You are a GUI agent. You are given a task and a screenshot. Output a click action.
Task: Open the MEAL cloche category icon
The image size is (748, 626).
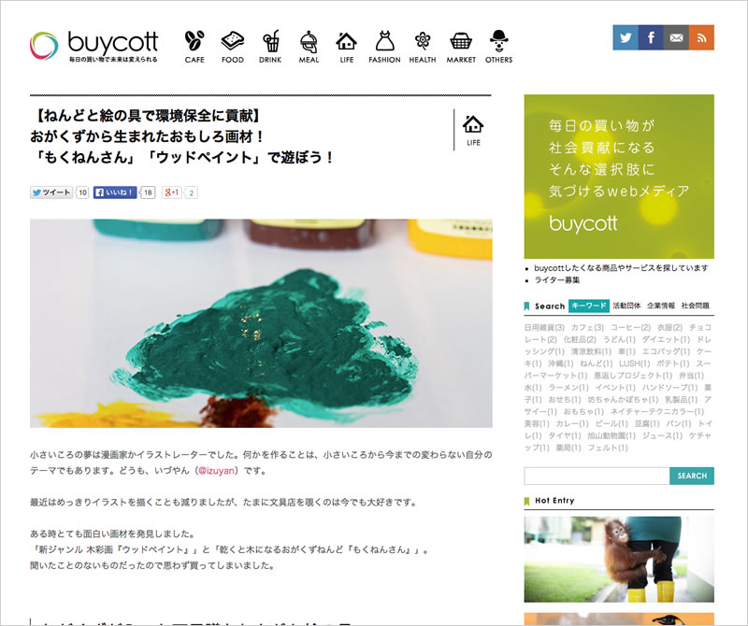(x=309, y=47)
